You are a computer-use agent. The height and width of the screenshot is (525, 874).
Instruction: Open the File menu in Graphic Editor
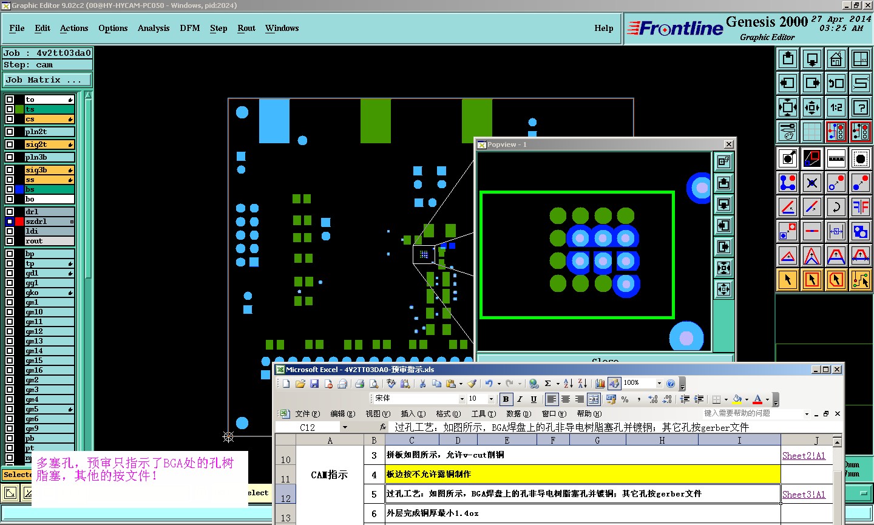17,28
